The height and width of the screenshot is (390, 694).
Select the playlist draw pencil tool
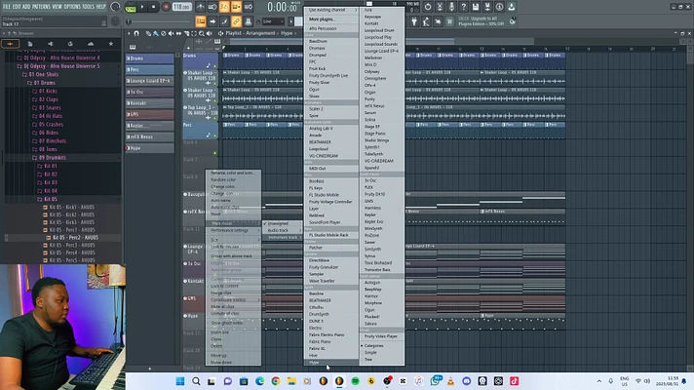coord(148,34)
